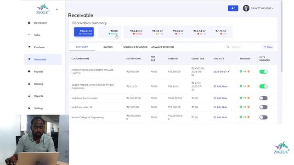Open customer ISPROUT BUSINESS CENTER PRIVATE LIMITED
294x165 pixels.
click(x=92, y=71)
